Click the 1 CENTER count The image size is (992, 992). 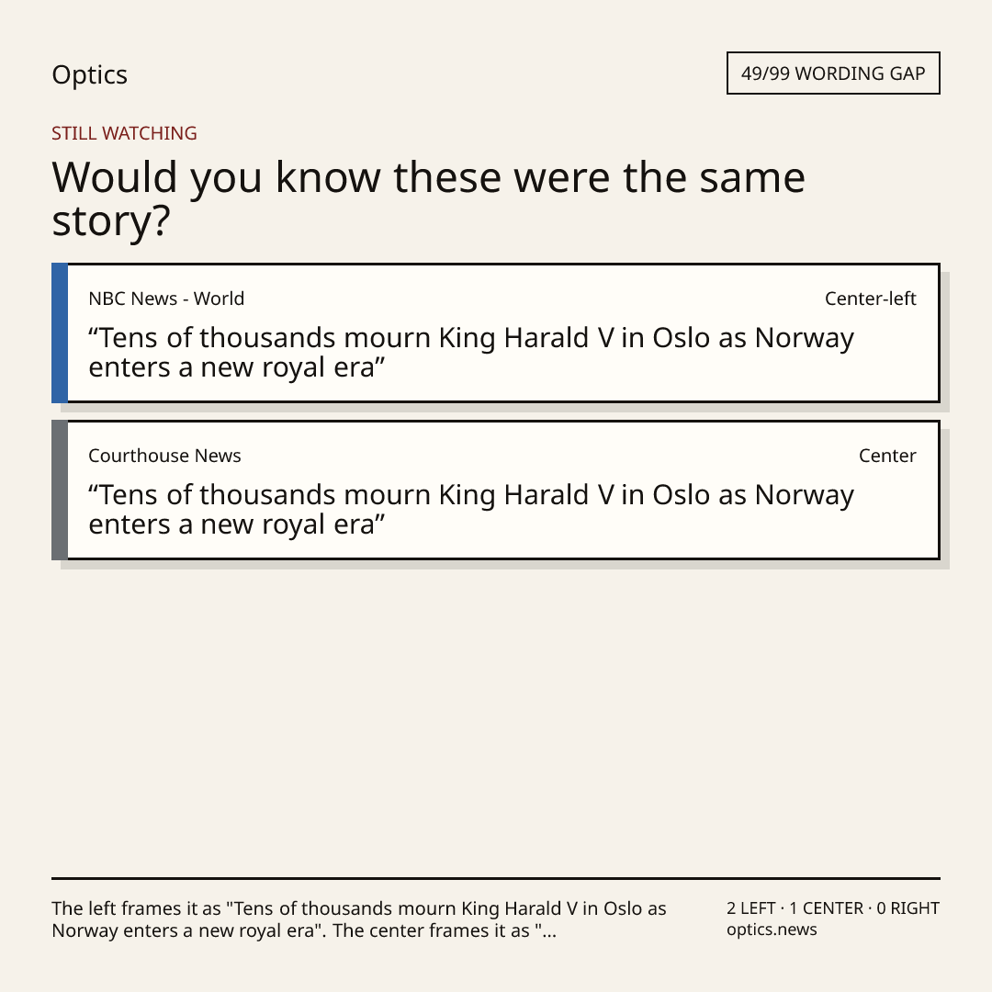click(x=827, y=908)
